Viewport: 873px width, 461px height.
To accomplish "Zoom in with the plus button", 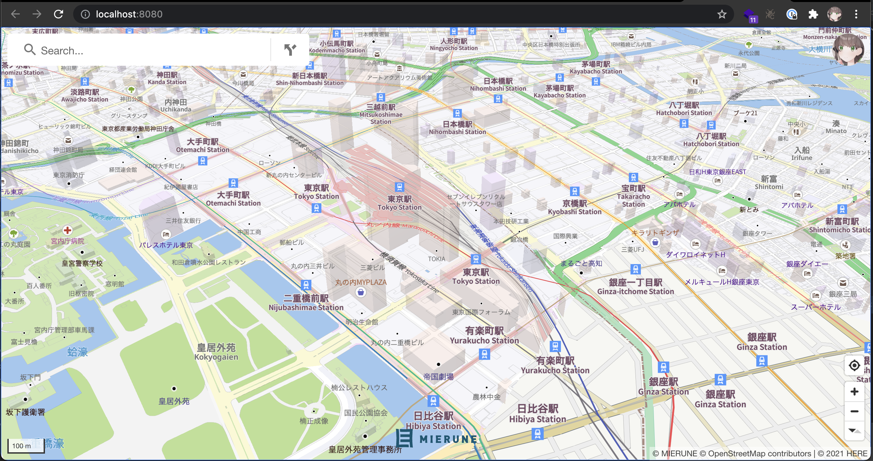I will [x=854, y=392].
